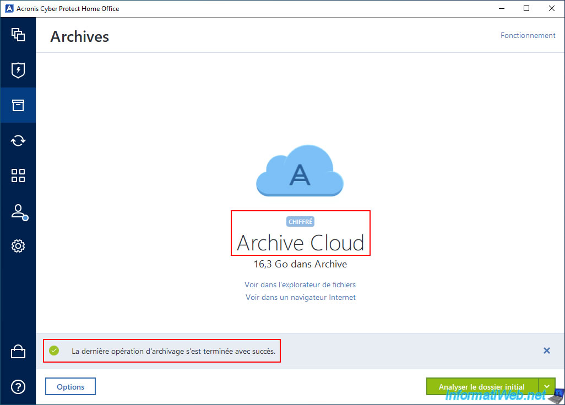This screenshot has width=565, height=405.
Task: Open the Account person icon
Action: click(18, 211)
